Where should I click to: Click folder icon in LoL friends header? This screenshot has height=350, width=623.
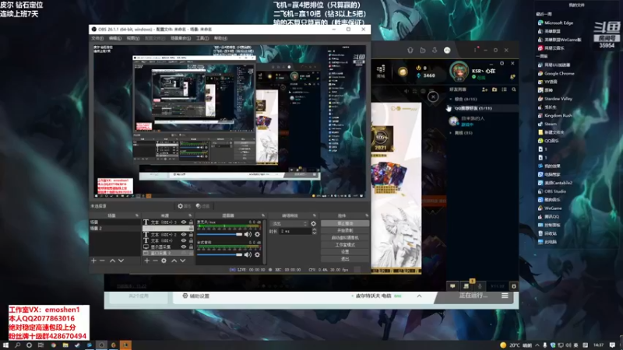[x=495, y=89]
